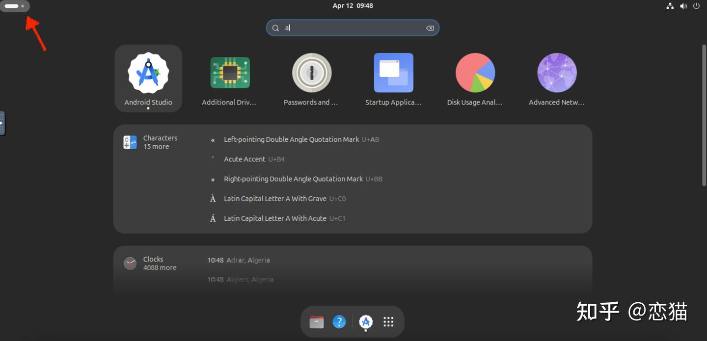Show 4088 more Clocks results

pos(160,268)
